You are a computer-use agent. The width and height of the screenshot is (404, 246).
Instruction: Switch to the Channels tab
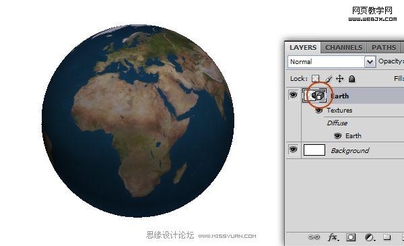pyautogui.click(x=343, y=48)
